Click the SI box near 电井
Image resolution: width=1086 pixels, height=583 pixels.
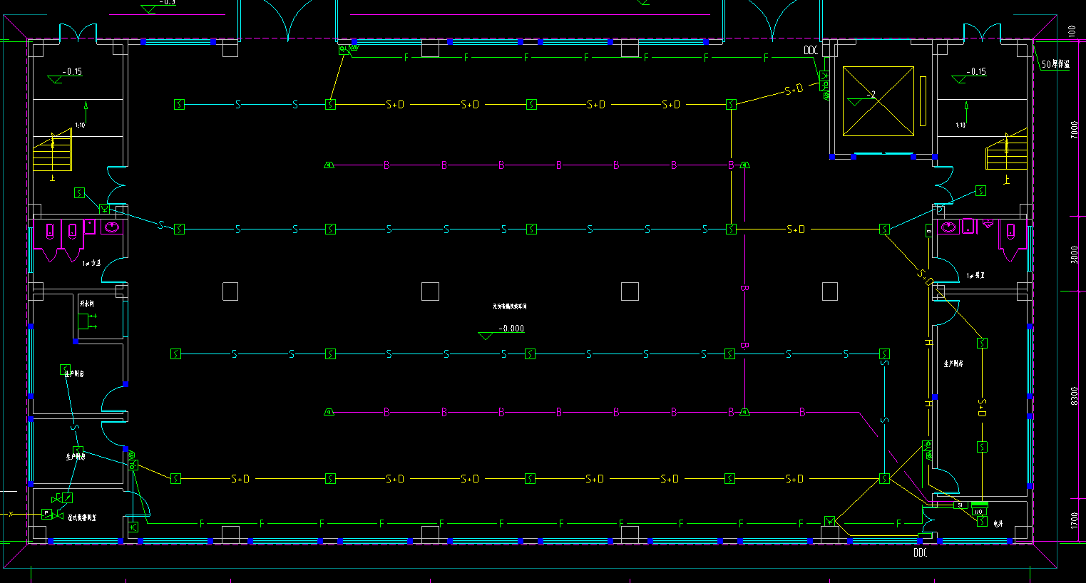tap(960, 505)
